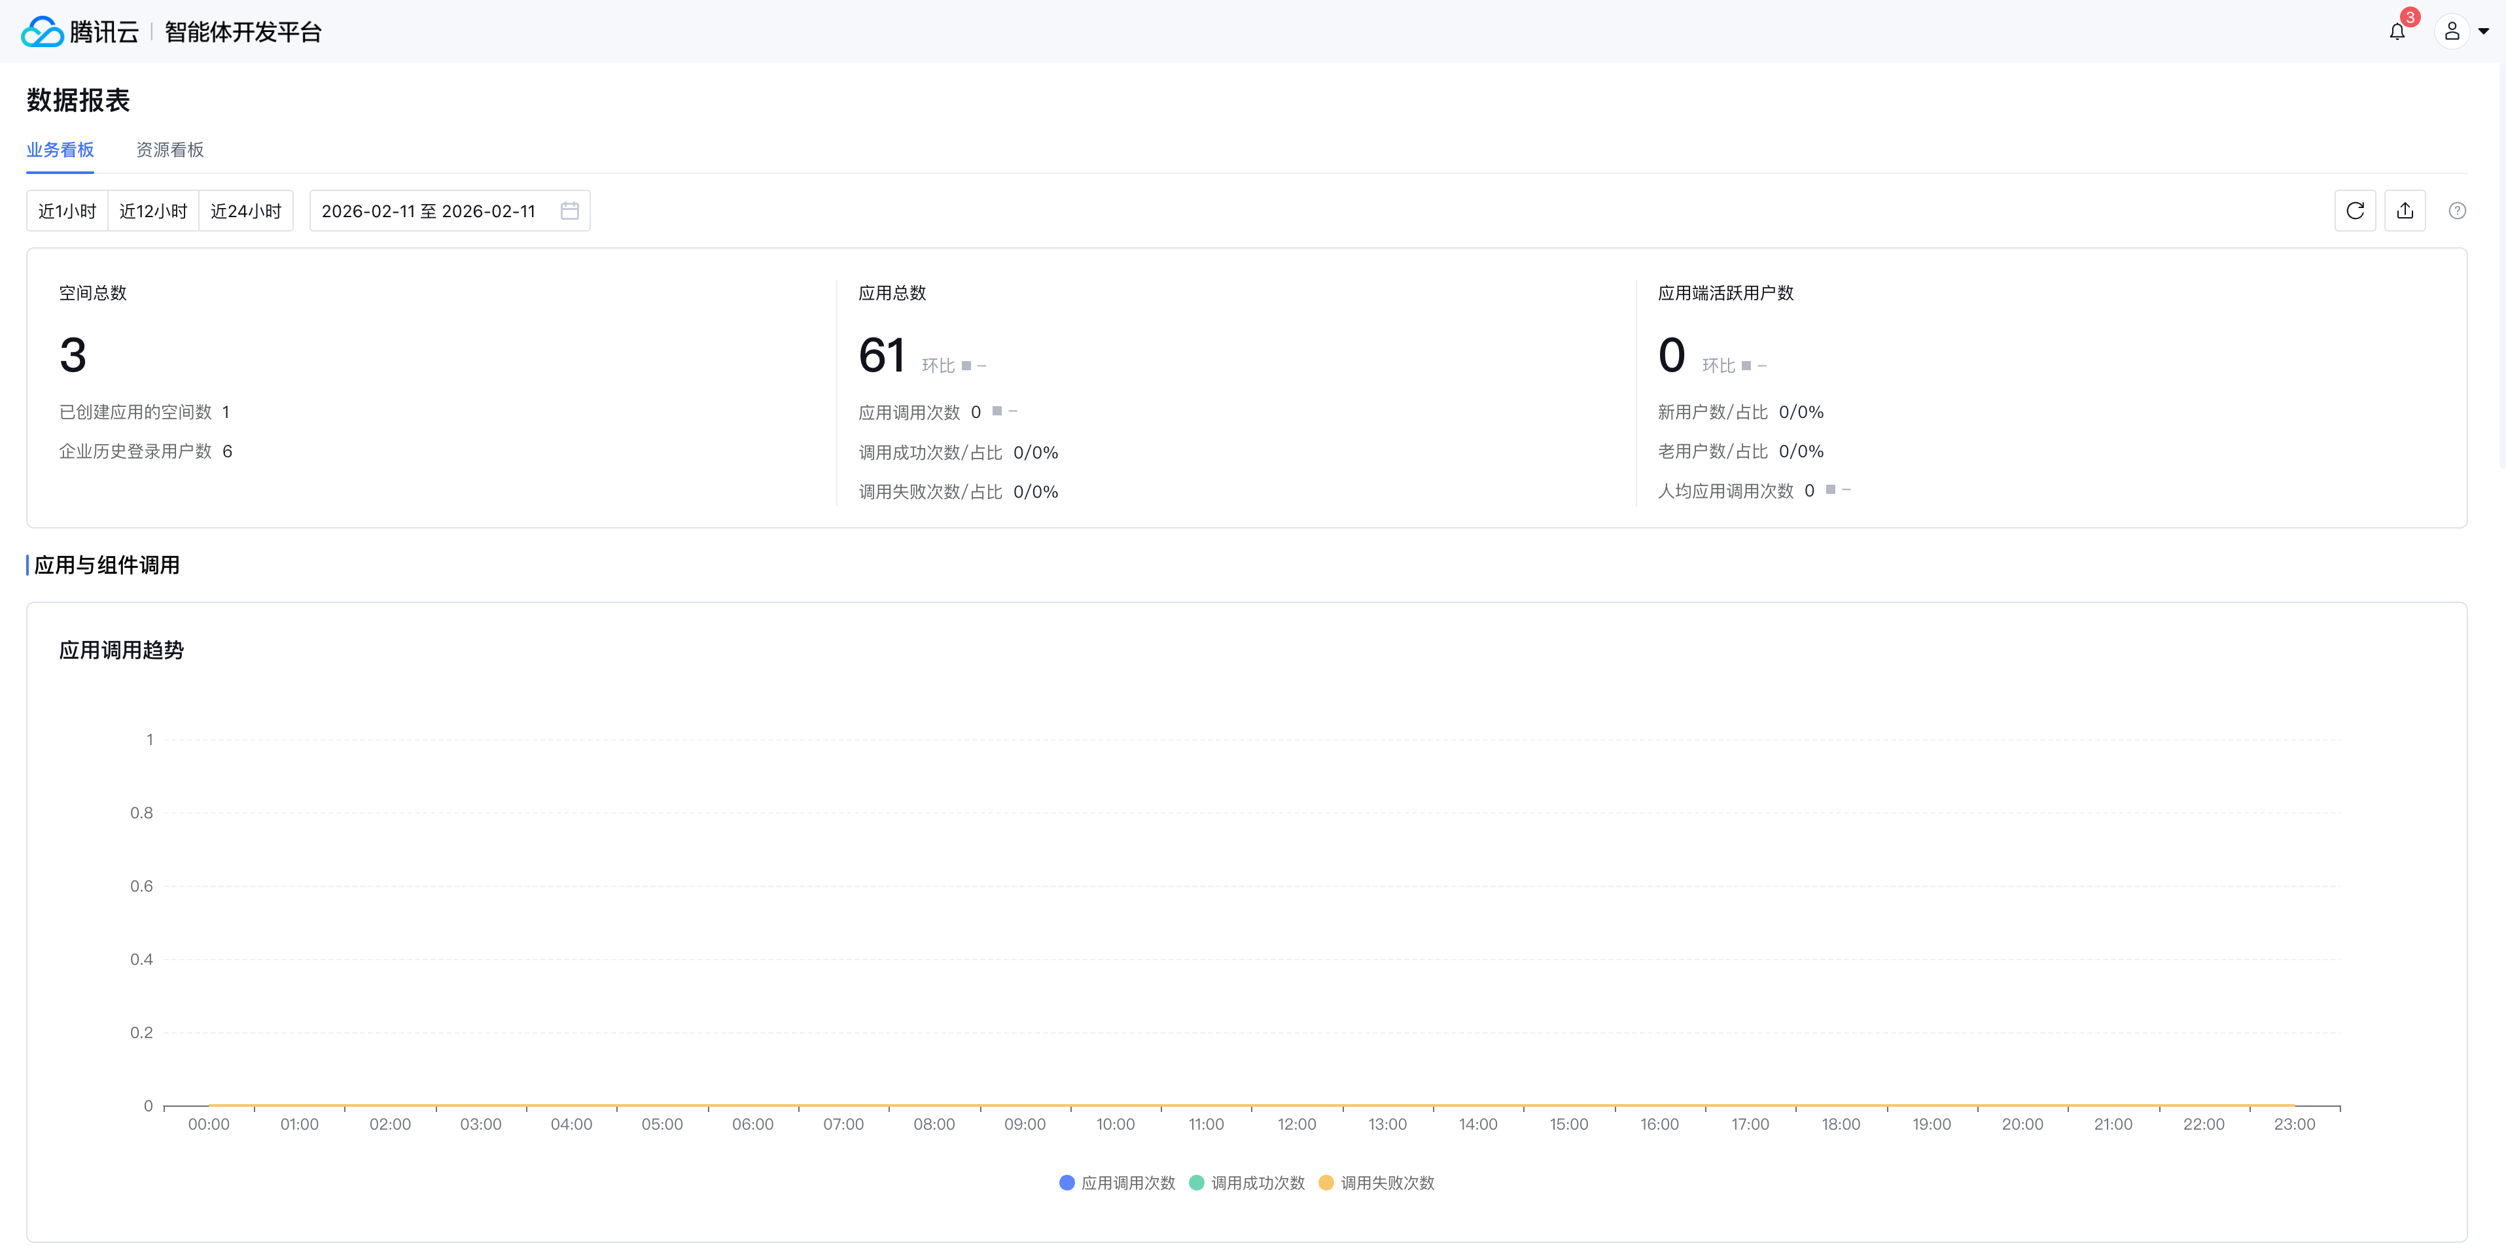The width and height of the screenshot is (2506, 1252).
Task: Click the refresh data icon
Action: coord(2356,211)
